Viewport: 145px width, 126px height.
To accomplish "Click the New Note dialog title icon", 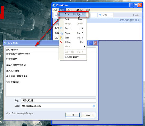I will pos(5,43).
